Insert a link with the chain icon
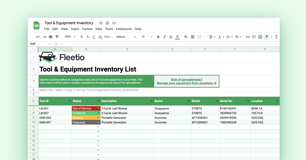Image resolution: width=306 pixels, height=160 pixels. point(248,37)
